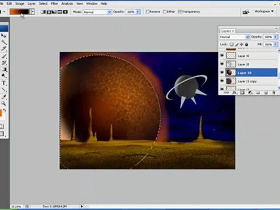Add a layer style with fx button

(234, 93)
